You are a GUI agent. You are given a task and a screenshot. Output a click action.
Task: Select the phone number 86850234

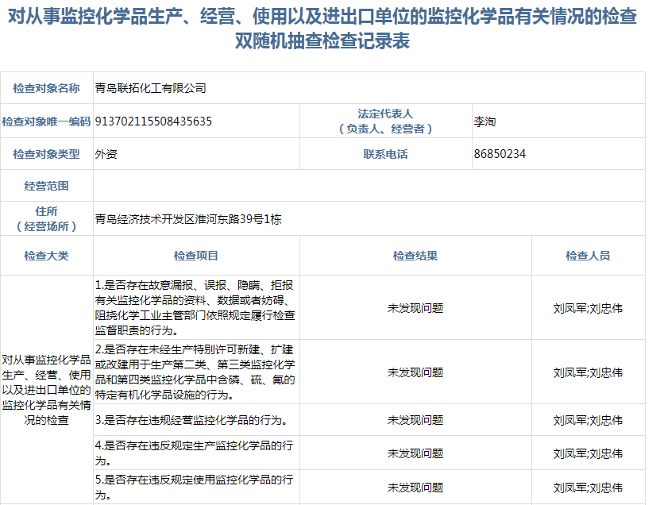[500, 154]
